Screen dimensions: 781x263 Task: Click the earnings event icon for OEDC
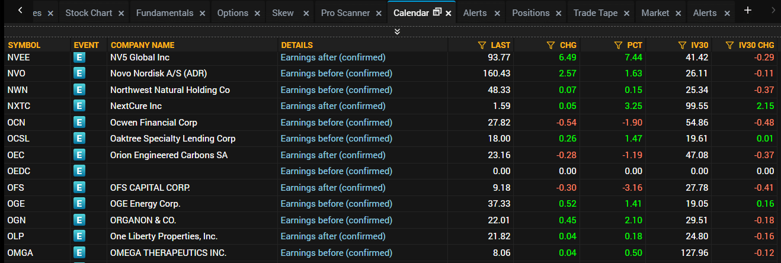click(79, 171)
